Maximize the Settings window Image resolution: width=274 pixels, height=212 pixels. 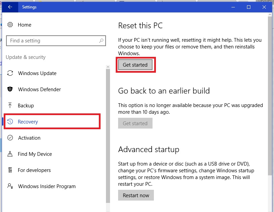(249, 7)
